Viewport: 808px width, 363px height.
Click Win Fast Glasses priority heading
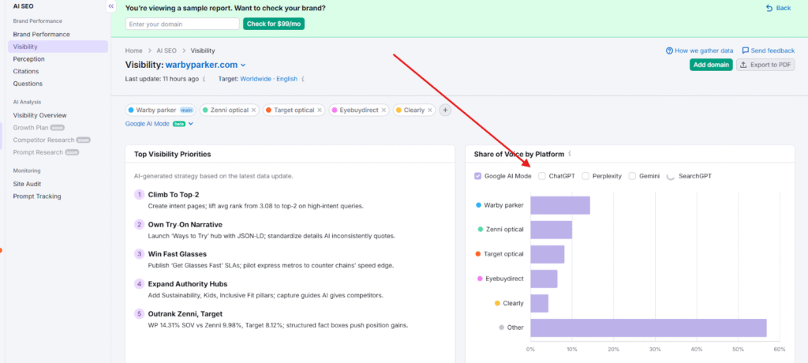pos(178,254)
